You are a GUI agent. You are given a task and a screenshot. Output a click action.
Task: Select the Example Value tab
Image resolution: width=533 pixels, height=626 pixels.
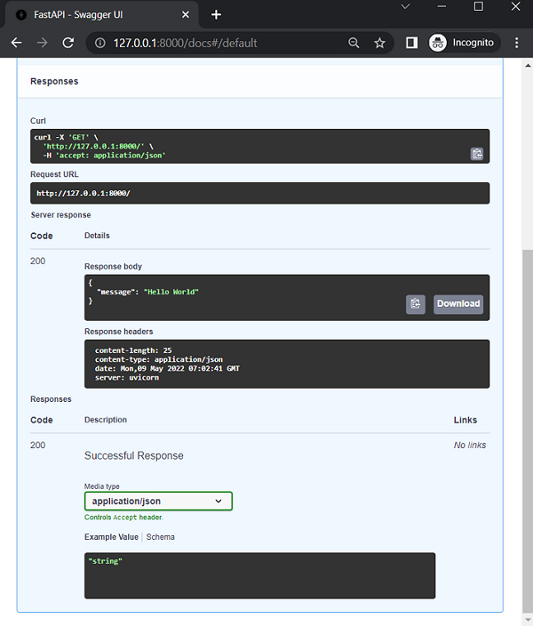(x=111, y=537)
